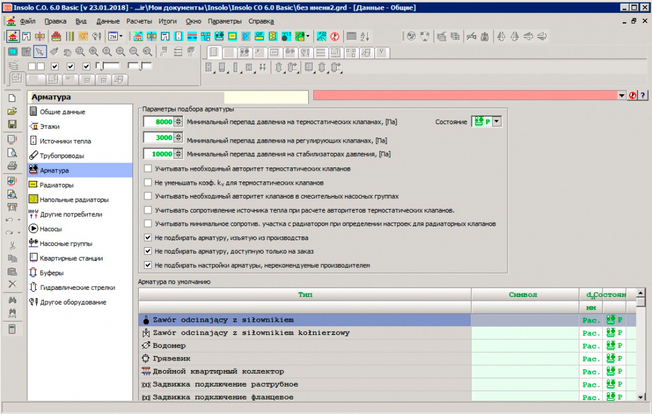Check 'Учитывать минимальное сопротив. участка с радиатором'

(148, 224)
